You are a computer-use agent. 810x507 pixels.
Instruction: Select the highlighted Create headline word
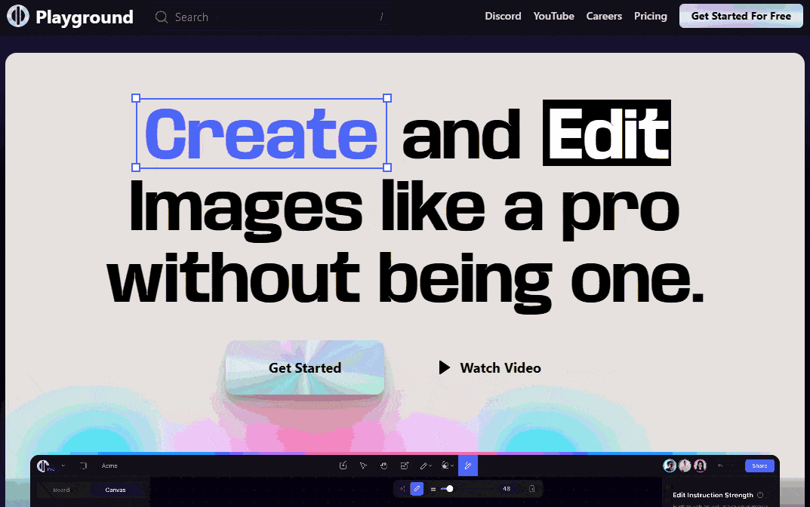click(x=261, y=133)
